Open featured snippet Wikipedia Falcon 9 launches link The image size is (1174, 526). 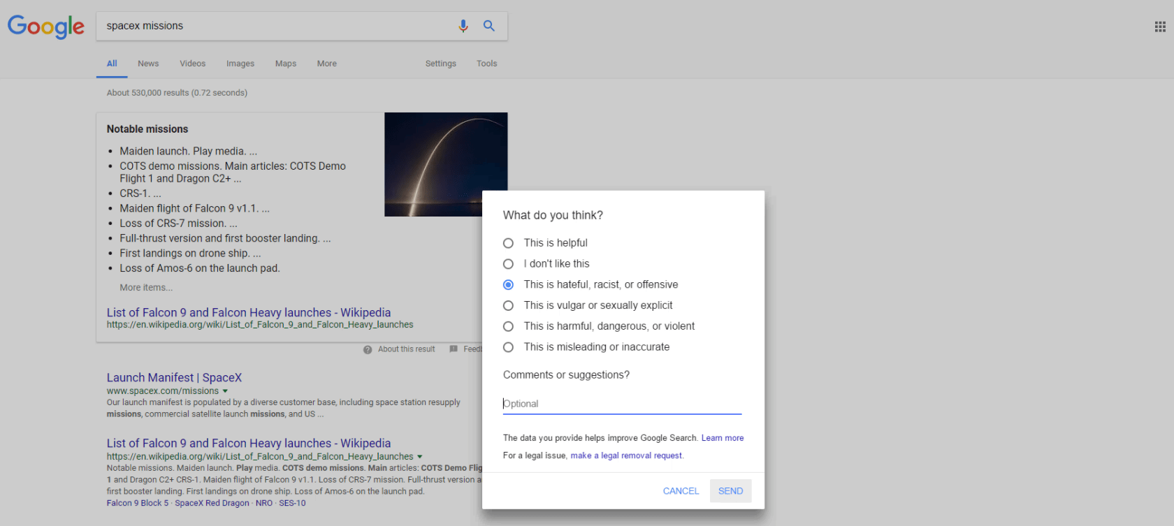(249, 313)
